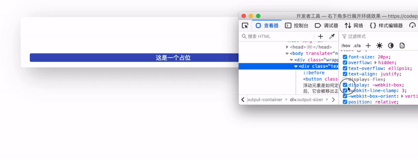Uncheck the text-align: justify declaration
Image resolution: width=418 pixels, height=160 pixels.
[x=345, y=74]
